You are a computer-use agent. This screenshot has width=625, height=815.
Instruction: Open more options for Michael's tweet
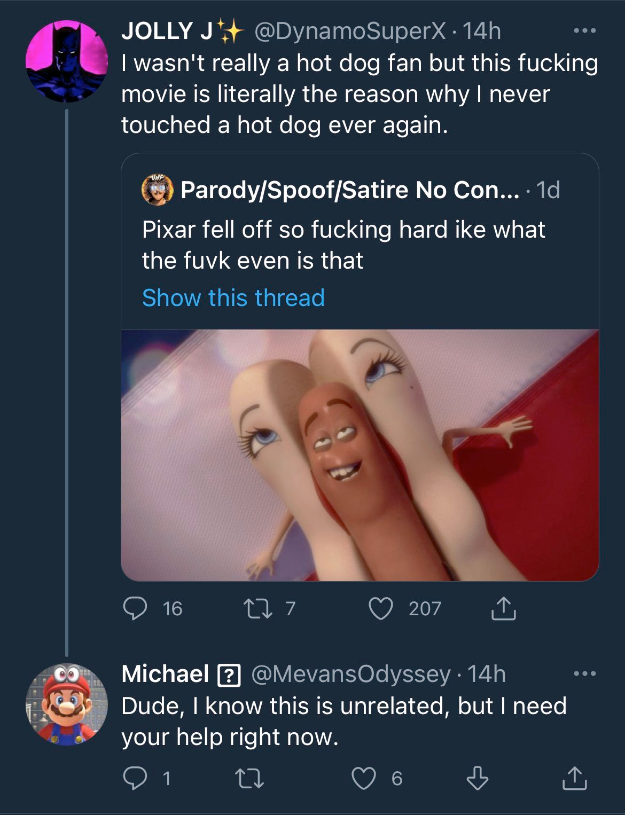tap(584, 674)
